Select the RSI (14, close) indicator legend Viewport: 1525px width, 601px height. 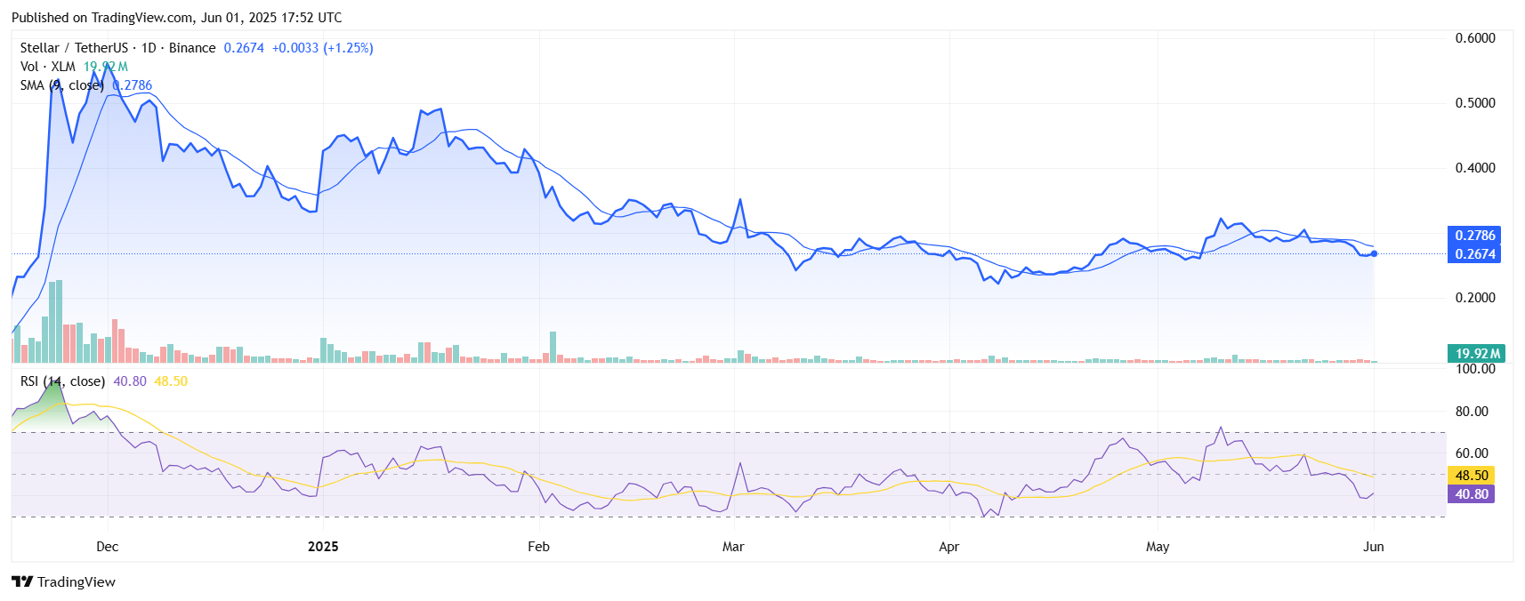coord(62,381)
